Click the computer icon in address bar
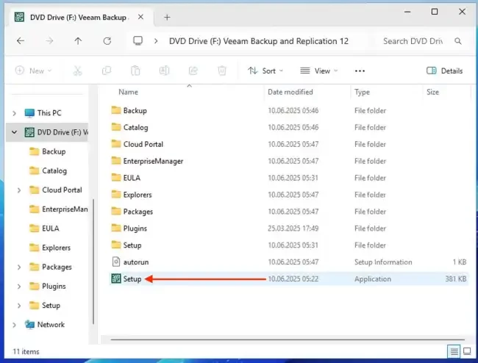The image size is (478, 363). (x=138, y=41)
